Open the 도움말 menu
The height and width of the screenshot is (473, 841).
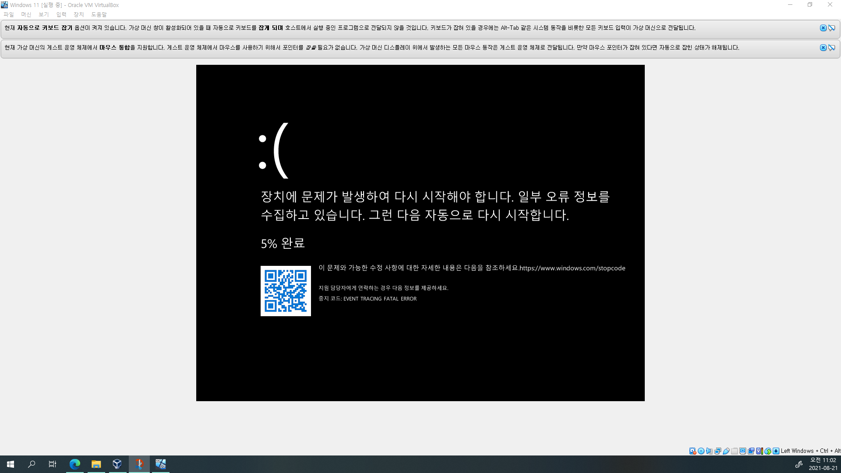pos(99,14)
